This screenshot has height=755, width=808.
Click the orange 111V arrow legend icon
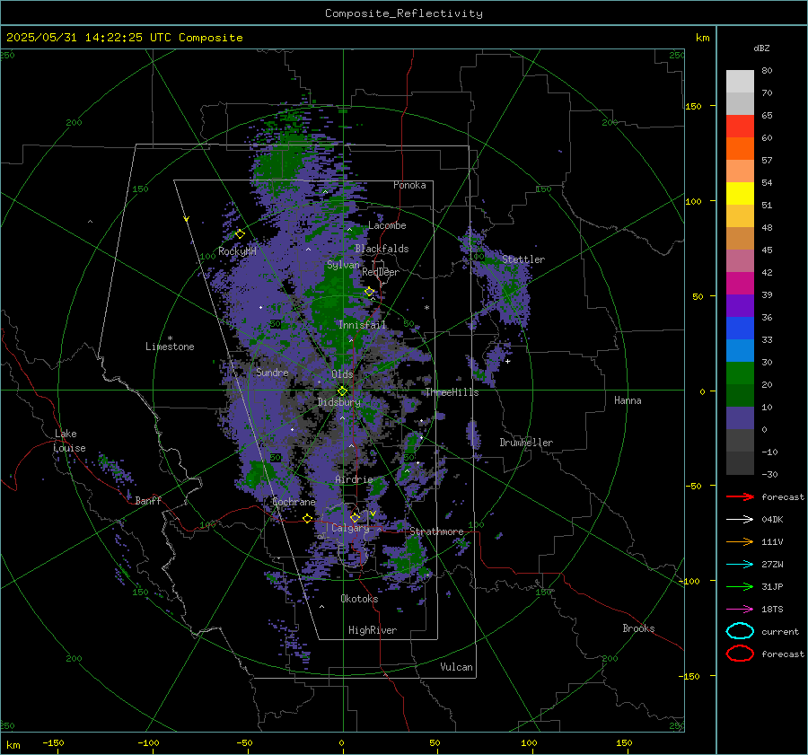tap(740, 541)
